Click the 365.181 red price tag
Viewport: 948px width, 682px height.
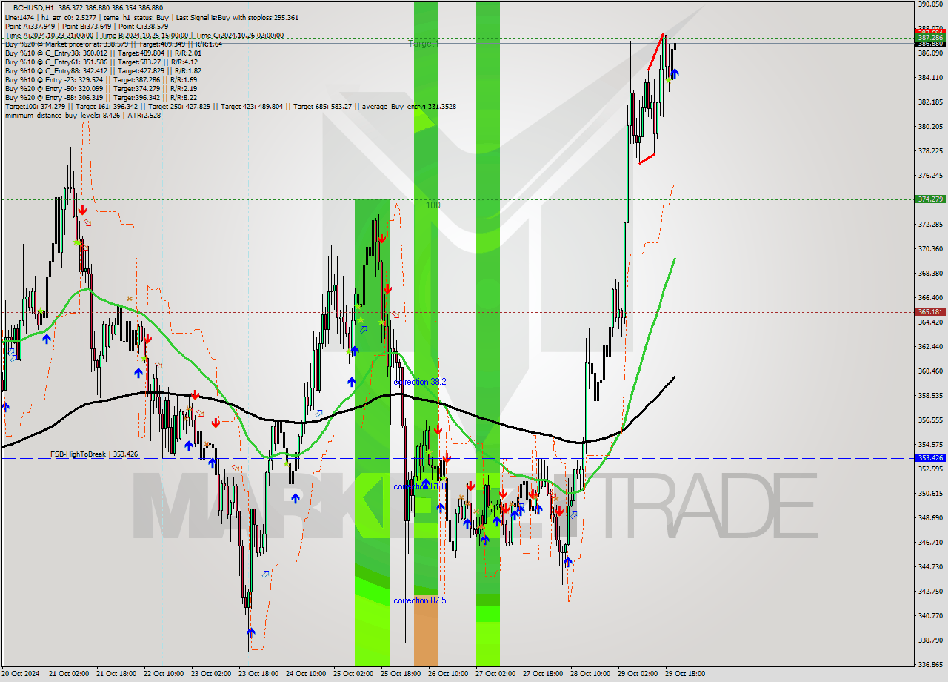pyautogui.click(x=930, y=312)
